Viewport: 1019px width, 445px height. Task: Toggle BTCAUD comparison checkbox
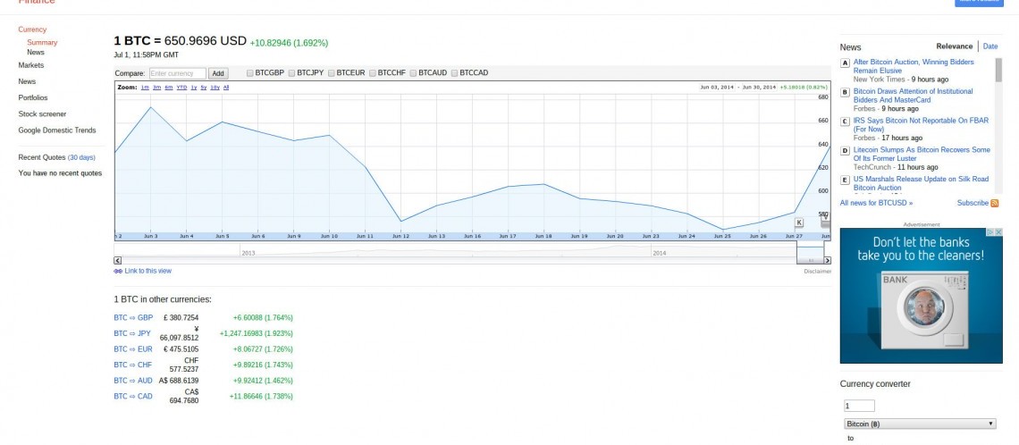point(413,72)
